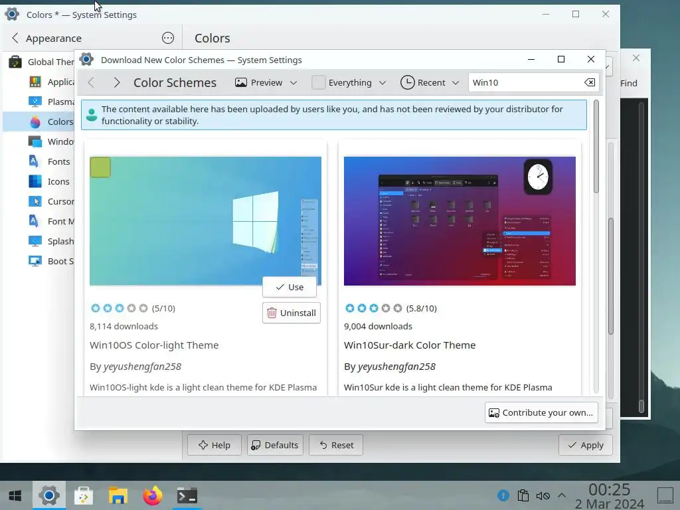Click the muted volume tray icon
680x510 pixels.
coord(543,495)
